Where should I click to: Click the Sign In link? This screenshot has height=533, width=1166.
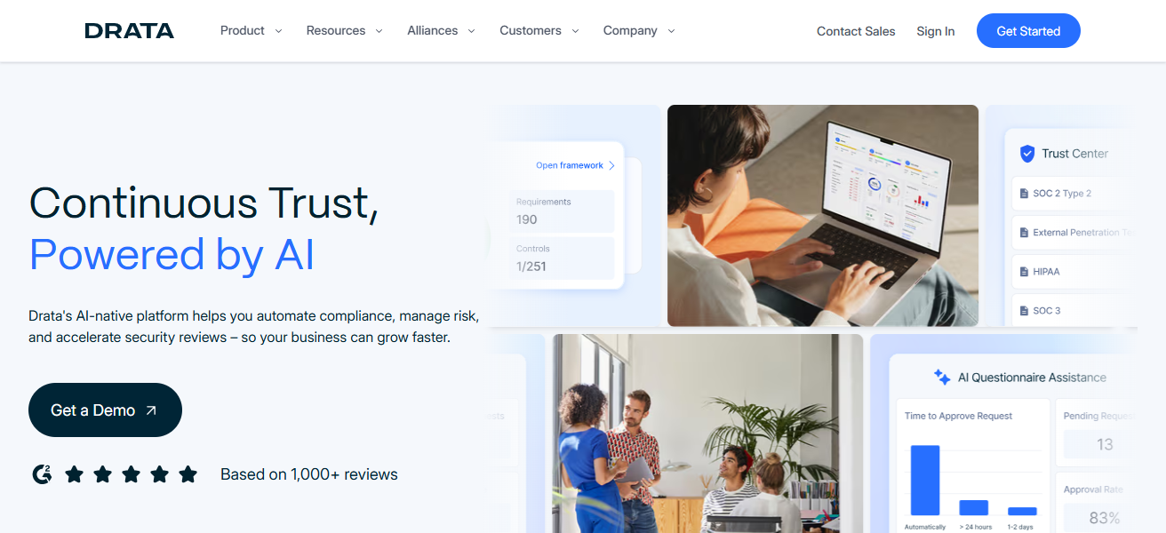point(936,31)
